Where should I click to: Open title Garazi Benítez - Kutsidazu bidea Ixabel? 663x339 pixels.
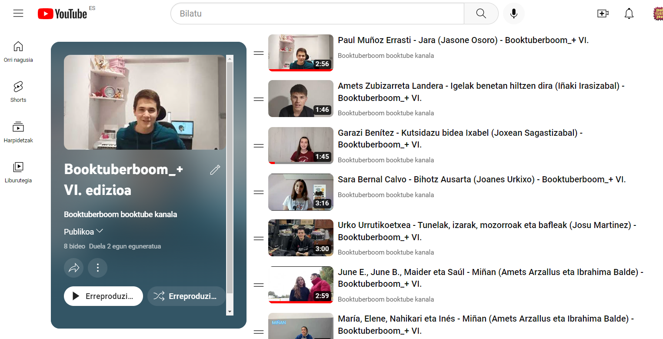(x=460, y=138)
